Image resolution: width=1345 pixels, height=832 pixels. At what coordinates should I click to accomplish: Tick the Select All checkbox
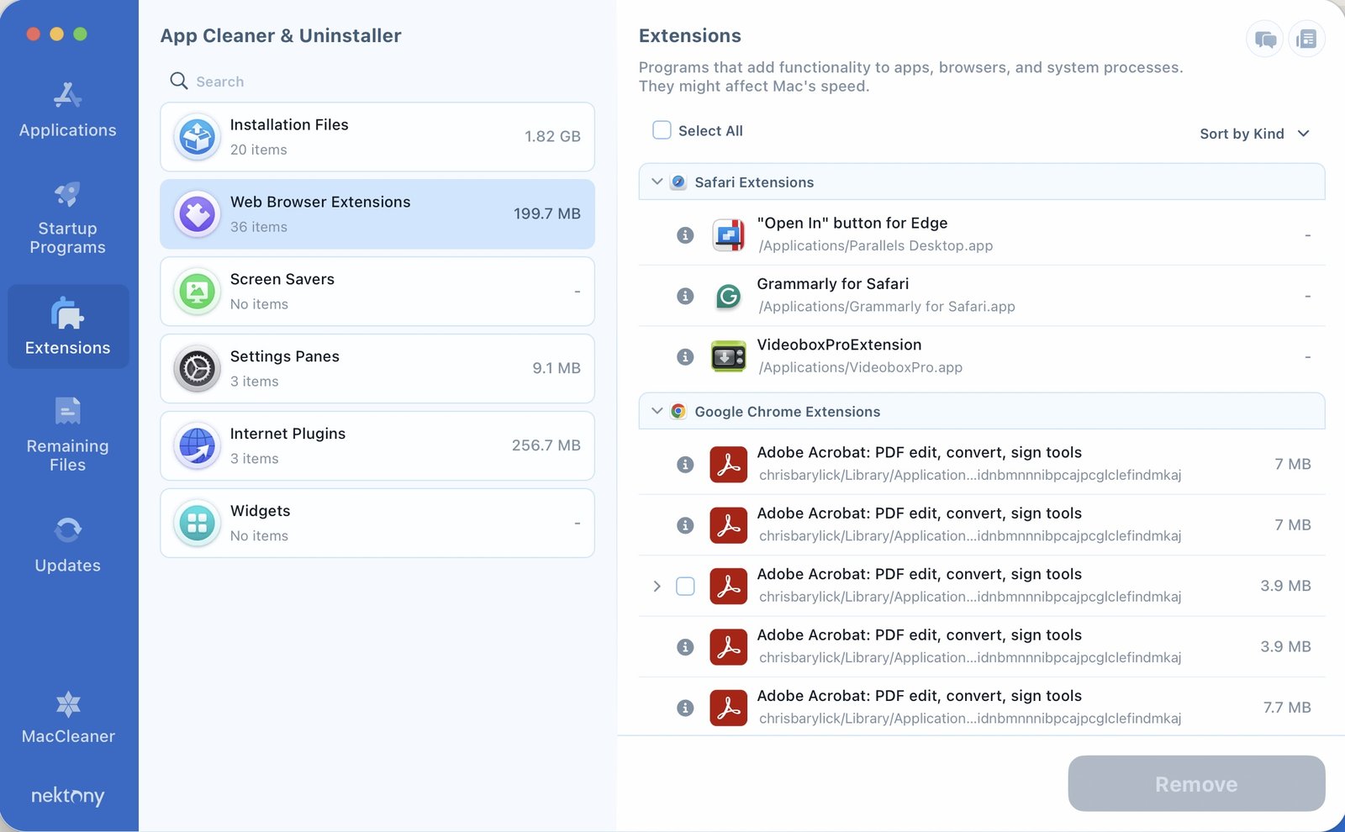pyautogui.click(x=662, y=130)
